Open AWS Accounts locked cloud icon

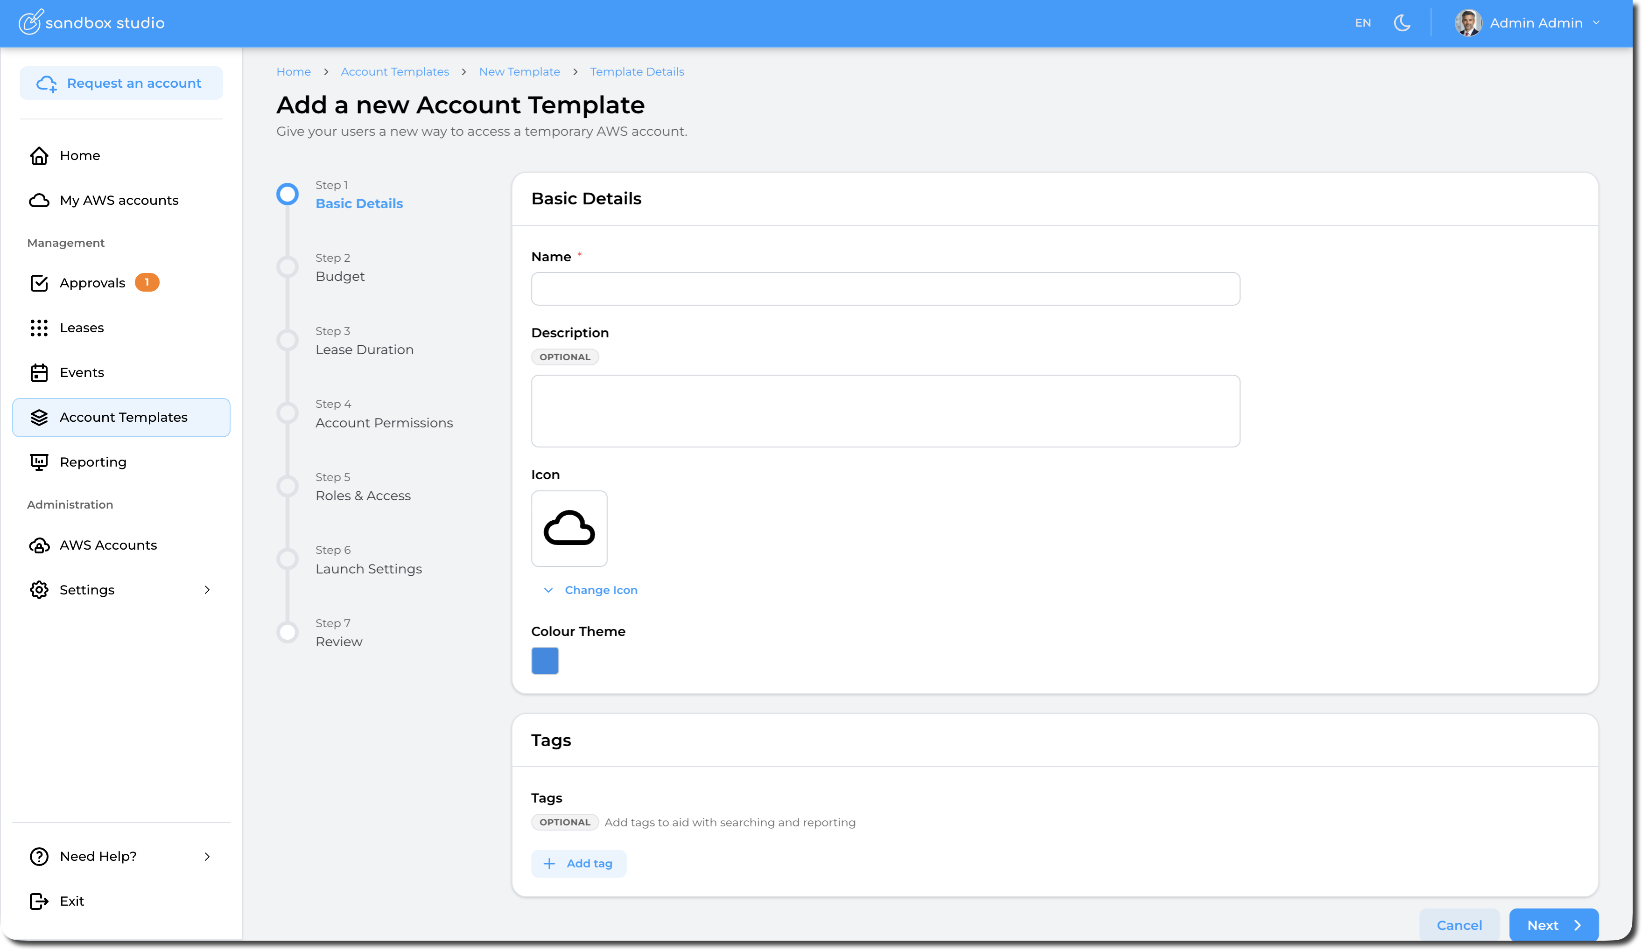[x=39, y=545]
